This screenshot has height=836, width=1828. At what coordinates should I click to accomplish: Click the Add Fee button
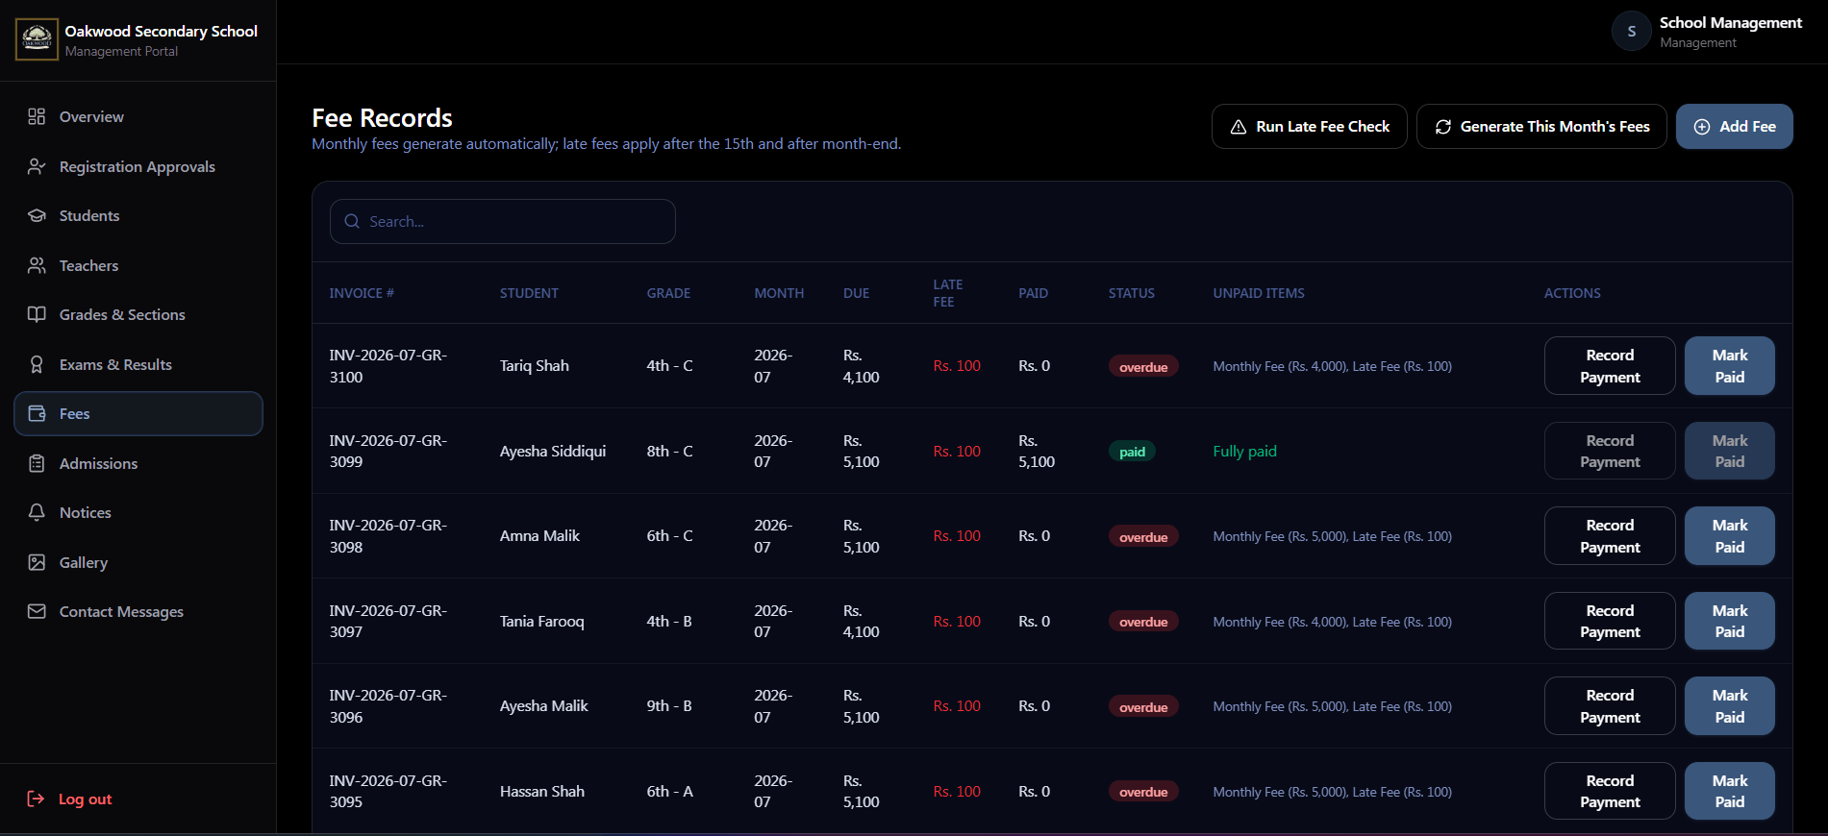[1734, 126]
